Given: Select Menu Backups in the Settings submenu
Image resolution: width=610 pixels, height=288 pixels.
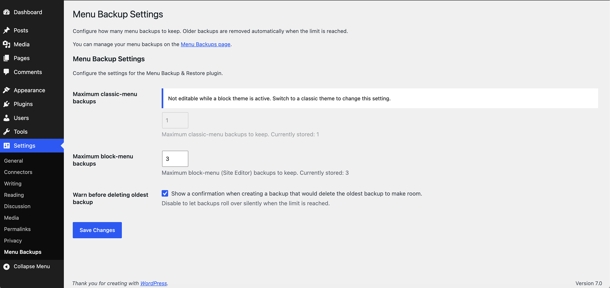Looking at the screenshot, I should point(23,252).
